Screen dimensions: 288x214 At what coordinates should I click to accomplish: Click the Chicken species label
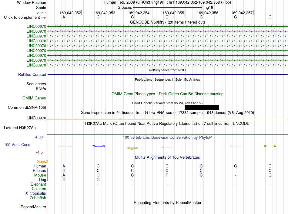39,189
